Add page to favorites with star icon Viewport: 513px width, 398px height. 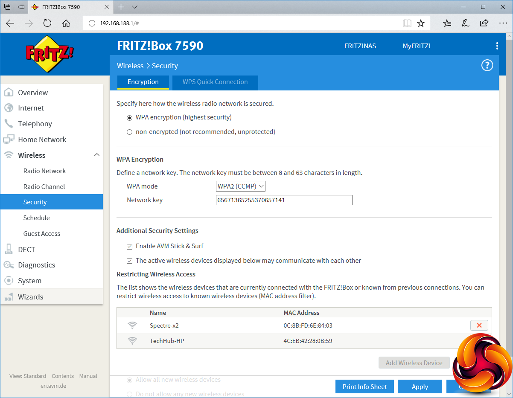click(421, 23)
